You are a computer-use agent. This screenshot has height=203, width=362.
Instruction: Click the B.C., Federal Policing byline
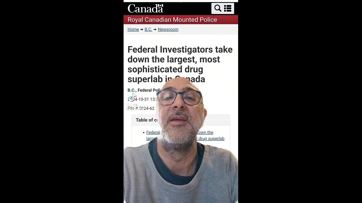[x=144, y=90]
